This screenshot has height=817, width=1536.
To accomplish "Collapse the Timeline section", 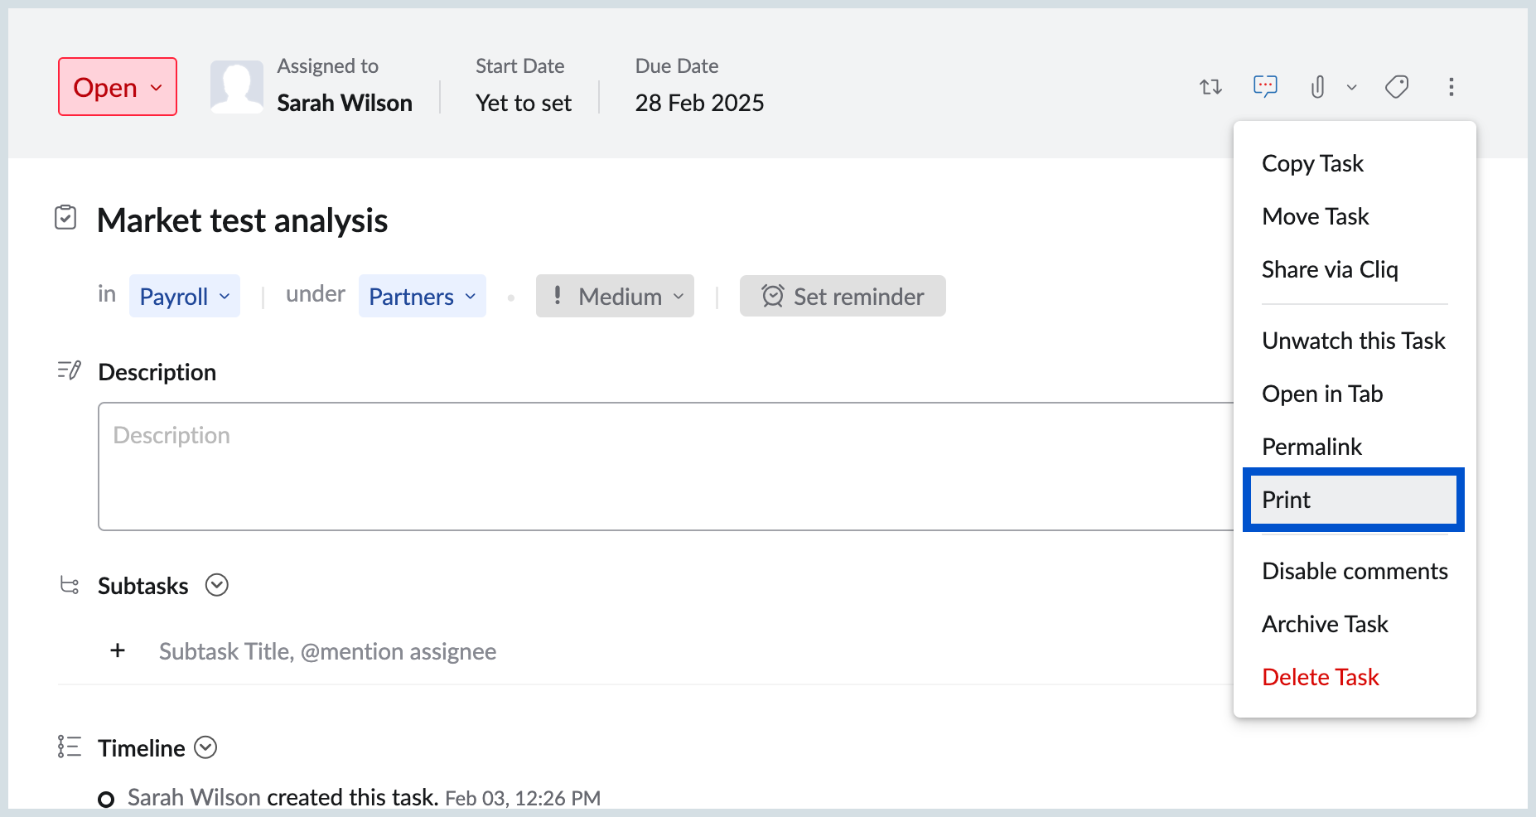I will click(x=205, y=748).
